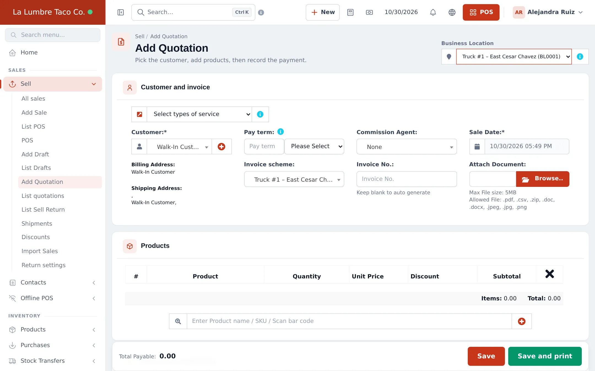Open the Alejandra Ruiz user menu
595x371 pixels.
pyautogui.click(x=548, y=12)
